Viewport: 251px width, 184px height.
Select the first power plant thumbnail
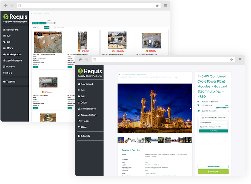click(x=121, y=140)
